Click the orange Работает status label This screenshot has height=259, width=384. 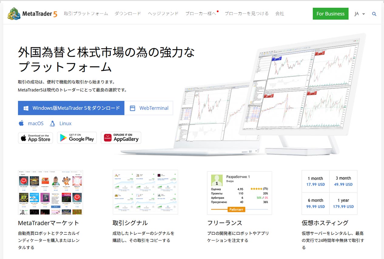[x=236, y=210]
